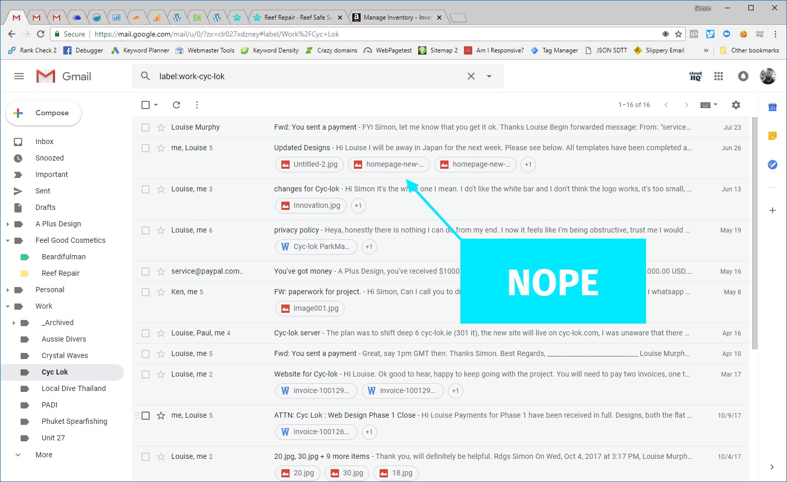
Task: Open the Google account avatar
Action: tap(768, 76)
